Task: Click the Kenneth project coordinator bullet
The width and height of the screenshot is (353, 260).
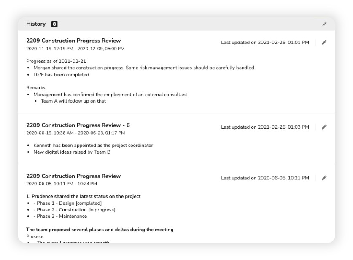Action: 93,146
